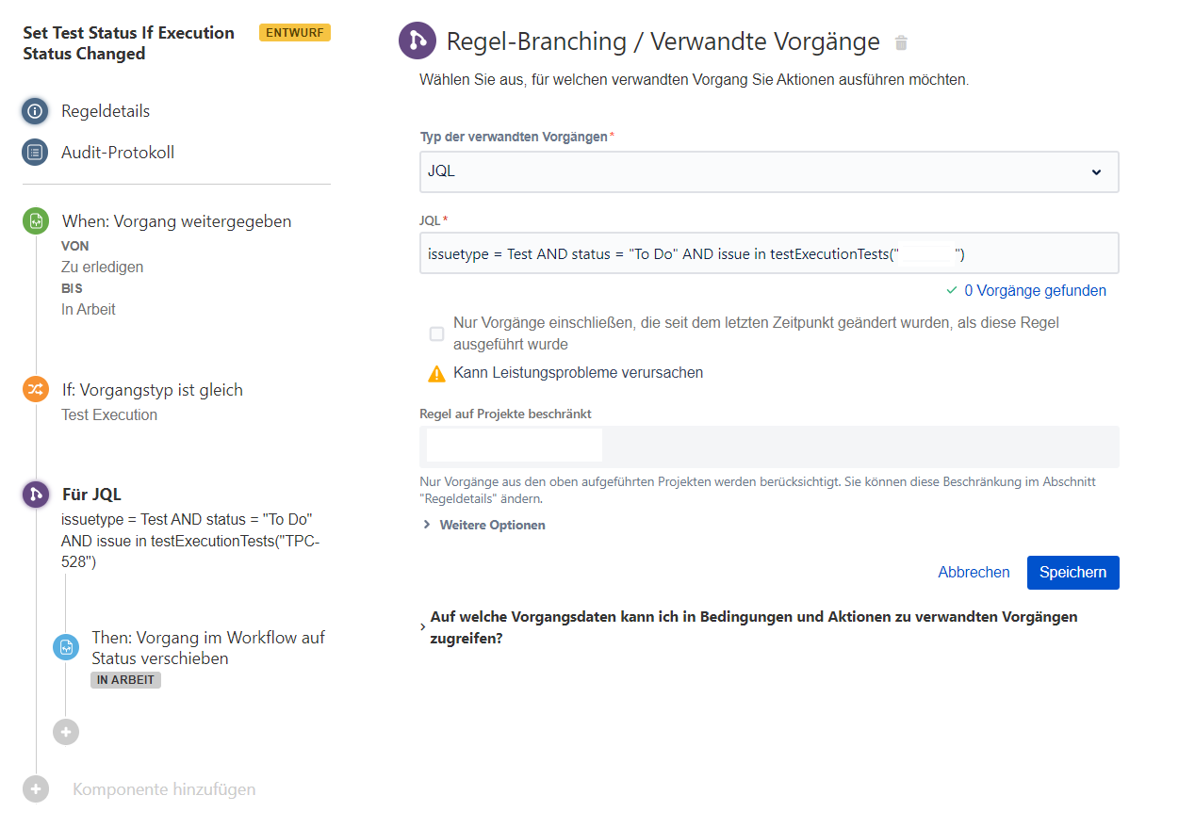The image size is (1195, 828).
Task: Click the Kann Leistungsprobleme verursachen warning text
Action: 578,373
